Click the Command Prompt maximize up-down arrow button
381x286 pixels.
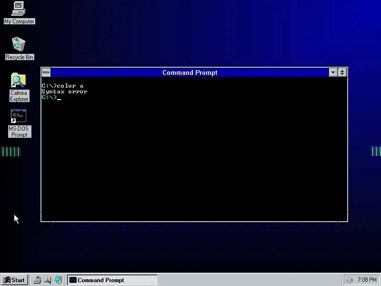[x=342, y=72]
